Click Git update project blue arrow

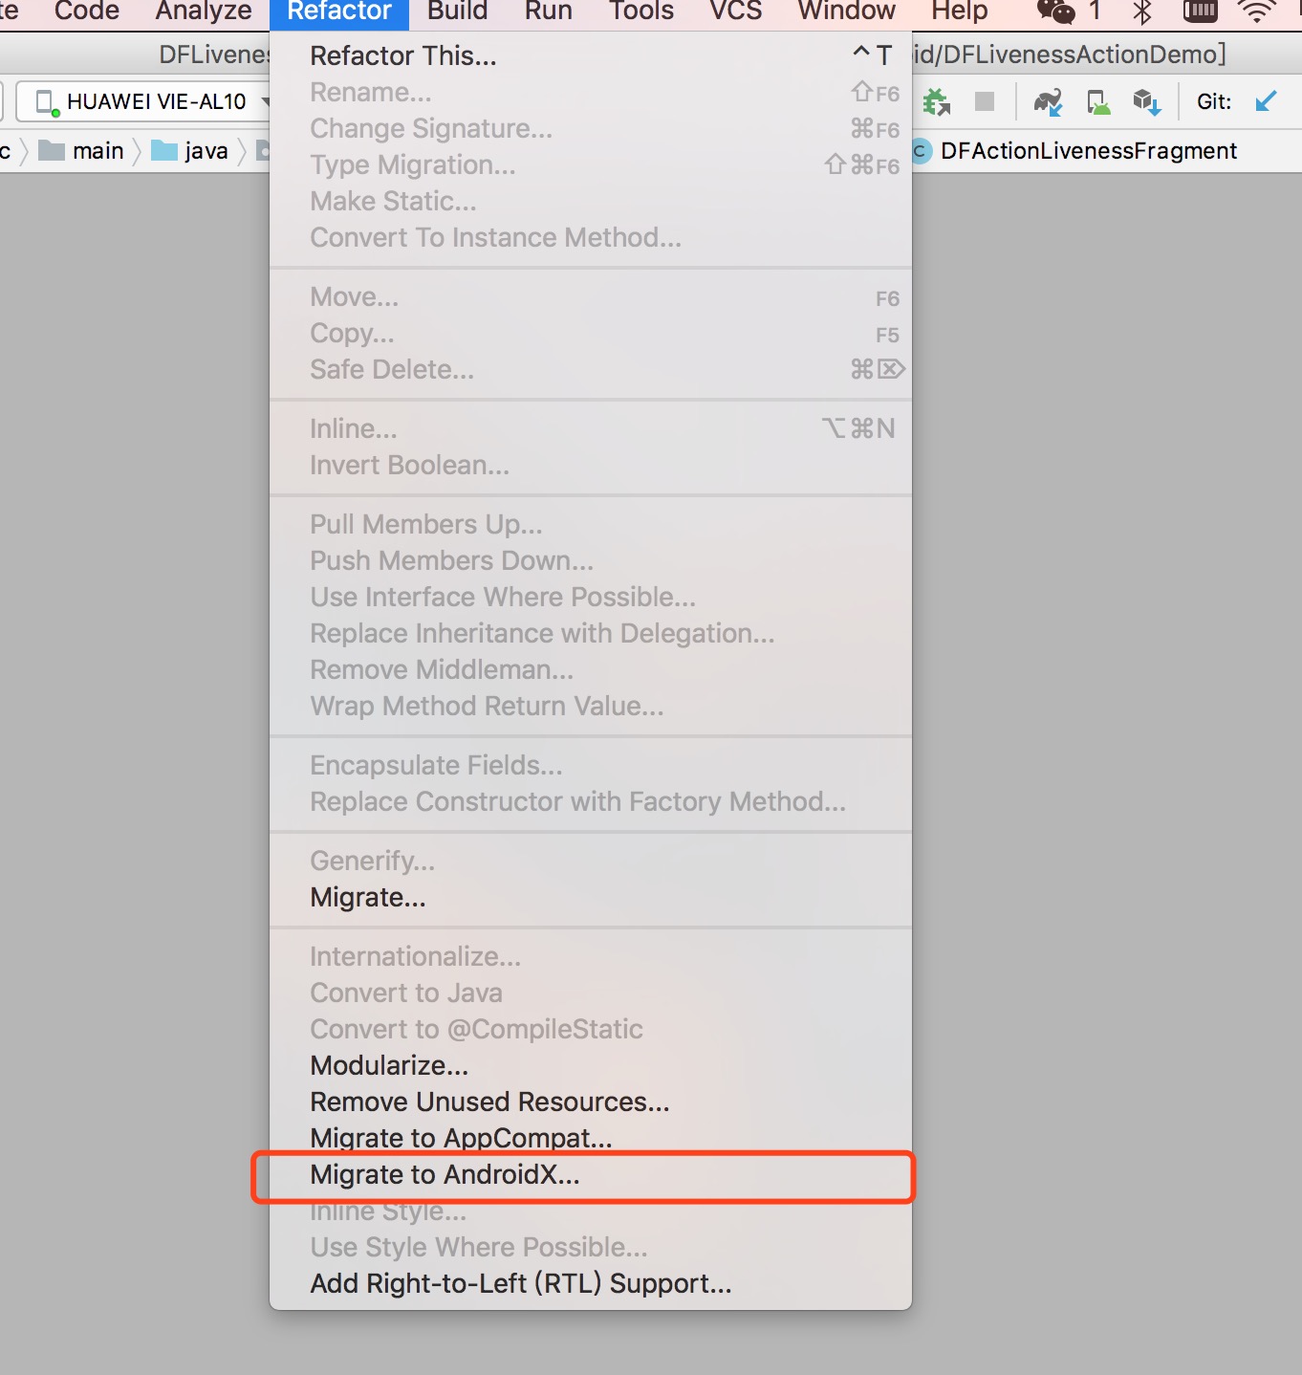1266,101
